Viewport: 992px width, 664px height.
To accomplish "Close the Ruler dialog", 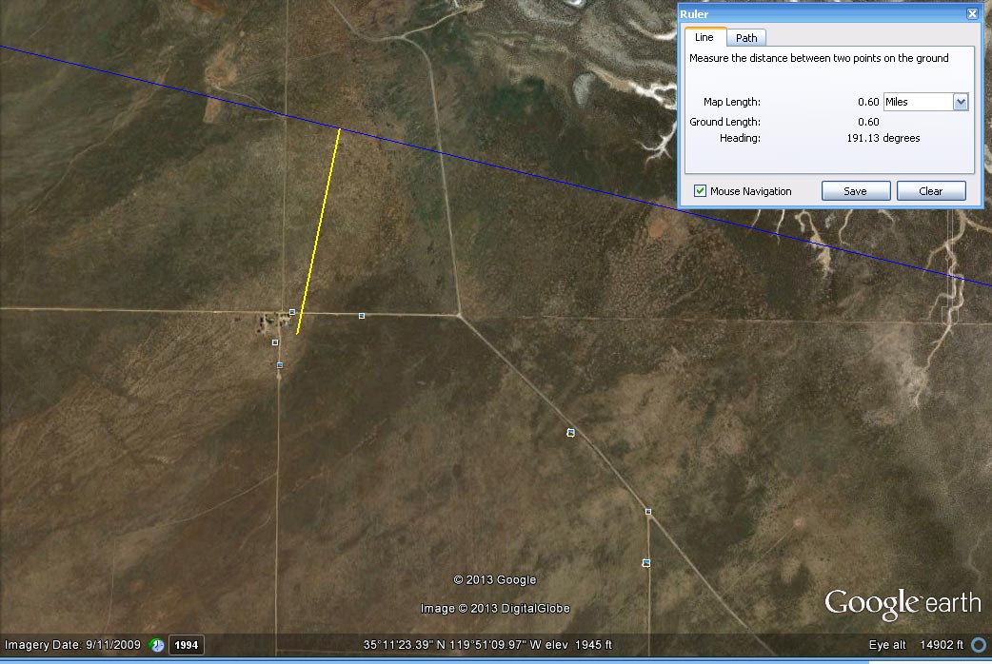I will pos(971,14).
